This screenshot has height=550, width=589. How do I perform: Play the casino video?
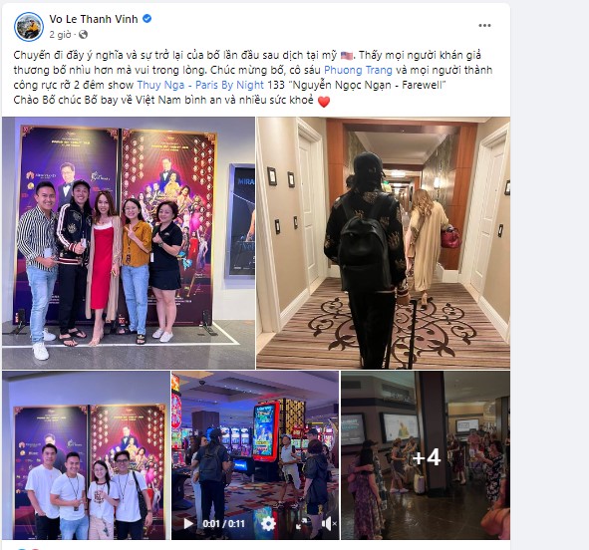pos(188,524)
